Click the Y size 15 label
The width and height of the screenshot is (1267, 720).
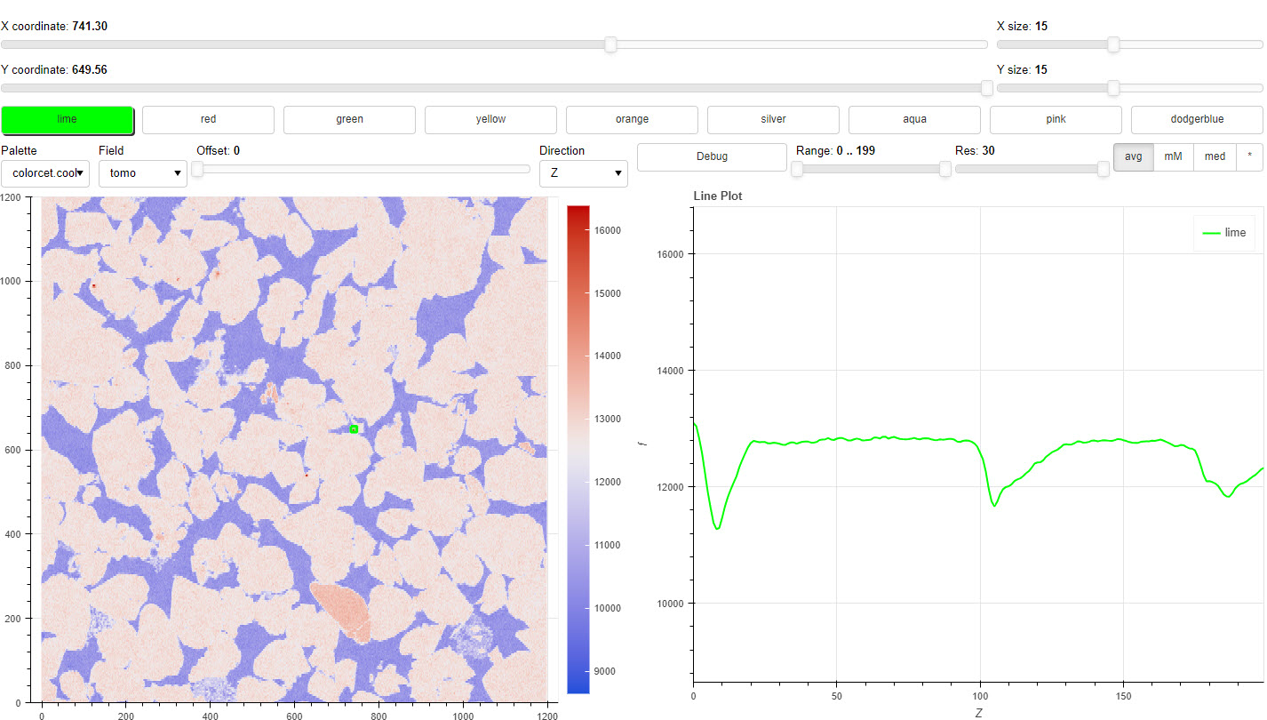pyautogui.click(x=1023, y=69)
